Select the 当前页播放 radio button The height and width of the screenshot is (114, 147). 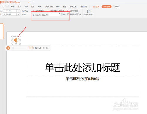(34, 11)
